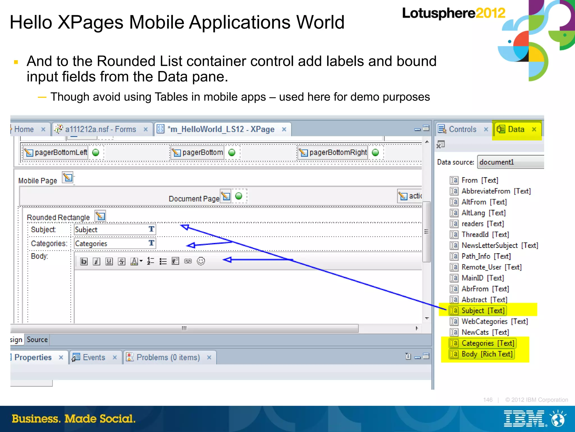The width and height of the screenshot is (575, 432).
Task: Click the green dot beside pagerBottomRight
Action: point(375,153)
